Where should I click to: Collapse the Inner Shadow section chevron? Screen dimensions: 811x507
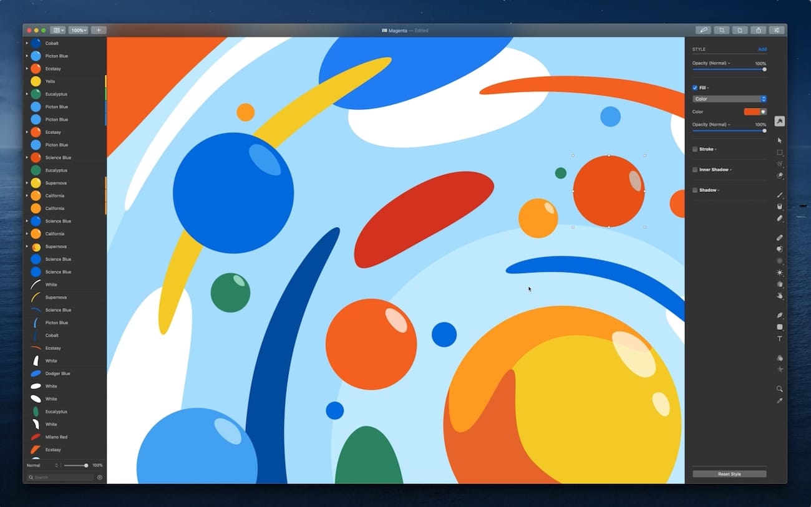pyautogui.click(x=731, y=170)
